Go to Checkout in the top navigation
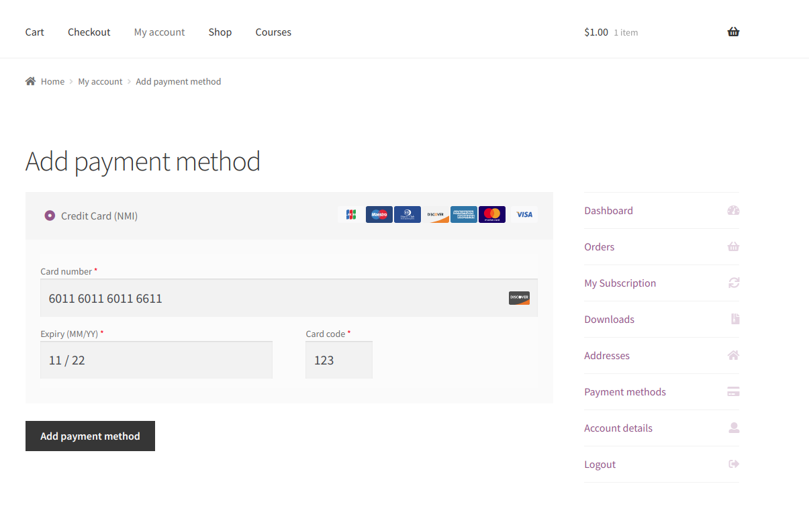 click(89, 32)
